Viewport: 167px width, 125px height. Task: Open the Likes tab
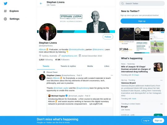click(x=107, y=66)
